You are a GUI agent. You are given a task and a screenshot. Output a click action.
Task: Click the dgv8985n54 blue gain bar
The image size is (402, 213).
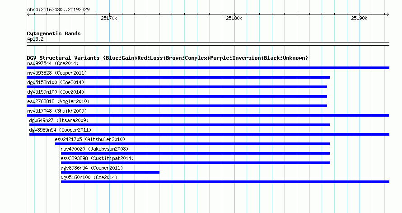(209, 134)
